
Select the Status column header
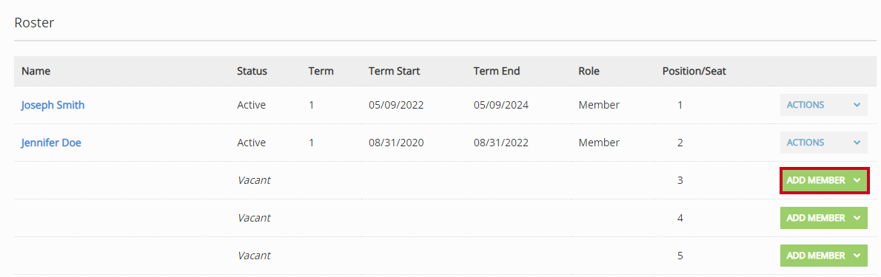point(252,71)
